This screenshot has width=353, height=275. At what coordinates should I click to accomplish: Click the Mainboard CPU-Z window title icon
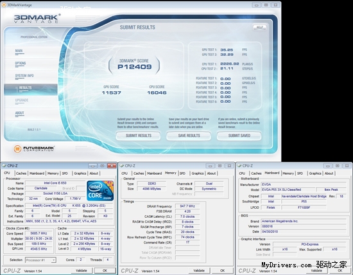coord(239,166)
